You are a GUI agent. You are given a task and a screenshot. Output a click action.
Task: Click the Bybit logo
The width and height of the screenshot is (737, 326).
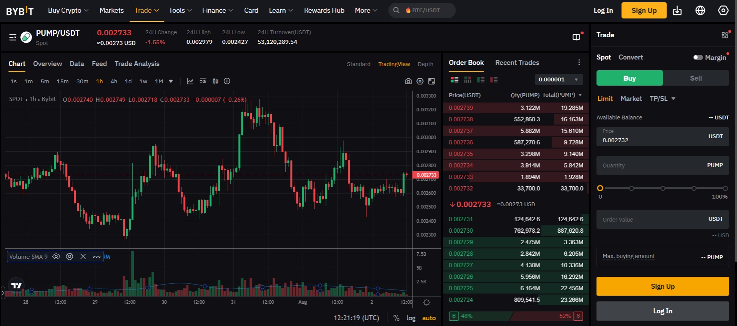[x=20, y=11]
